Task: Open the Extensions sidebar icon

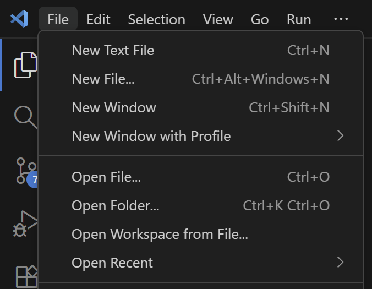Action: [x=26, y=276]
